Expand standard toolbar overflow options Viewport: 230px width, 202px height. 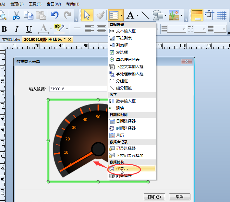click(76, 20)
